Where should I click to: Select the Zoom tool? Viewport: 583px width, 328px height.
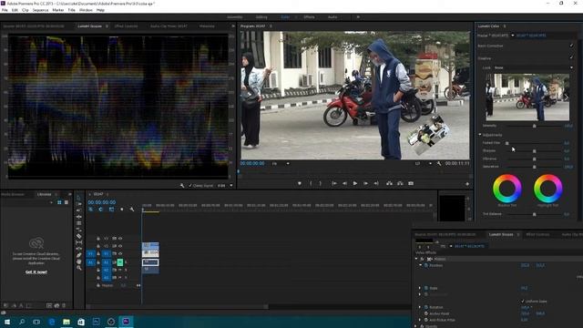point(78,268)
